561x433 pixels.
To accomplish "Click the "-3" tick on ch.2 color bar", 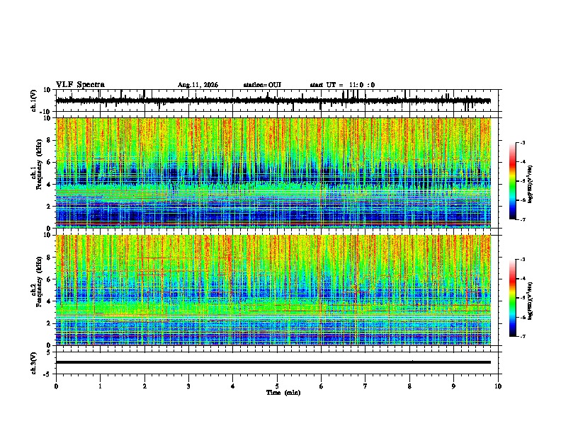I will coord(523,260).
